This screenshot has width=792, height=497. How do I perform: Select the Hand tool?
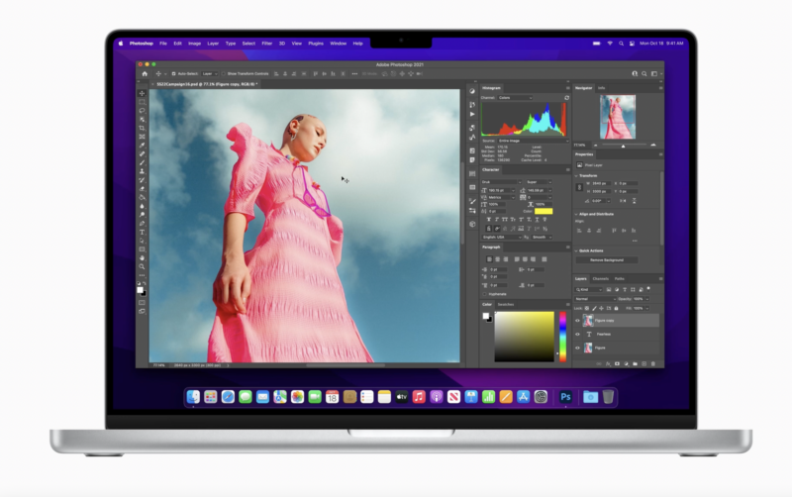tap(142, 257)
